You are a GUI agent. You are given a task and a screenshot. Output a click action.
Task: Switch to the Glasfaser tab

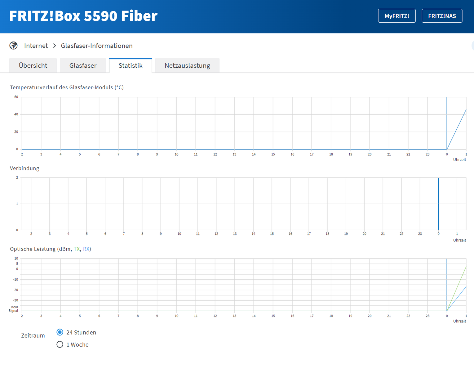coord(83,65)
